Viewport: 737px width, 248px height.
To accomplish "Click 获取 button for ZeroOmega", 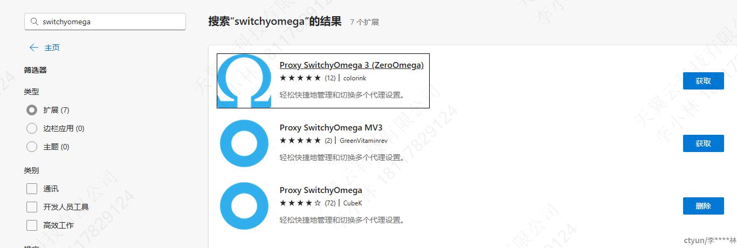I will tap(703, 81).
